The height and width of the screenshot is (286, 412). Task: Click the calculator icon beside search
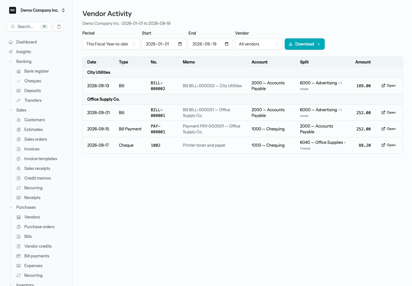coord(59,27)
